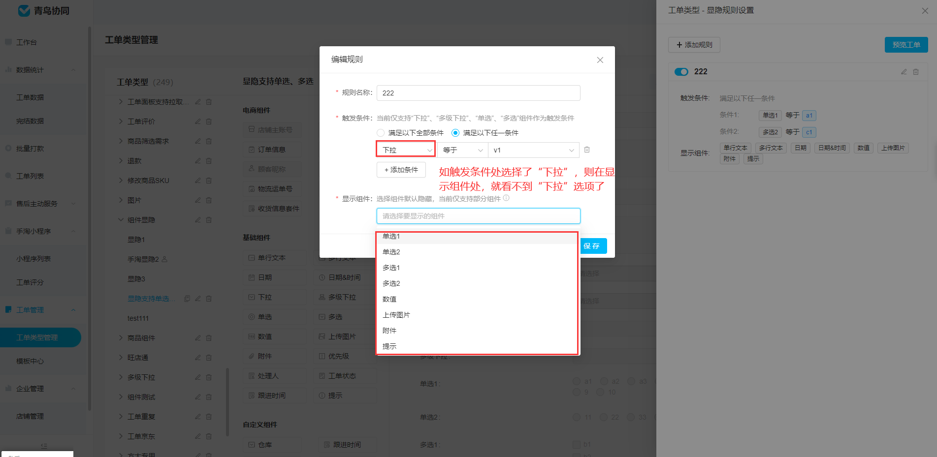Collapse the 数据统计 sidebar group
937x457 pixels.
(73, 70)
